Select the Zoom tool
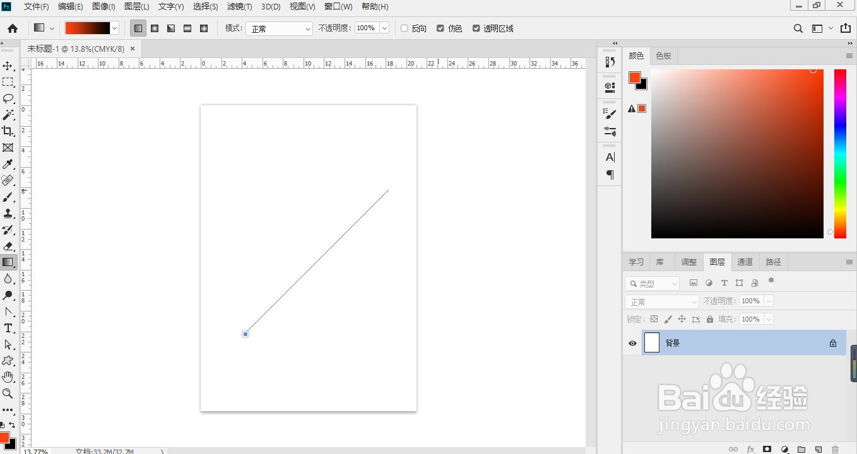The width and height of the screenshot is (857, 454). pyautogui.click(x=8, y=393)
